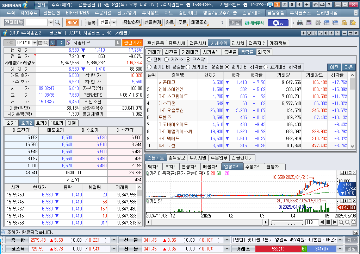Toggle the 가격이동평균 indicator marker

coord(148,174)
